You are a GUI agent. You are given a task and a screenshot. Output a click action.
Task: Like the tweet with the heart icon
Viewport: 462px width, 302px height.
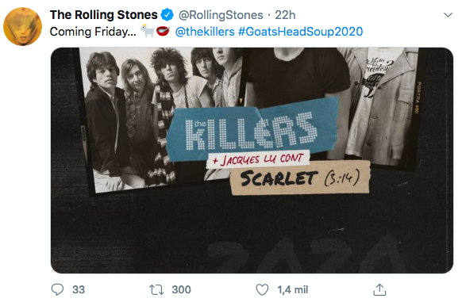click(x=262, y=289)
